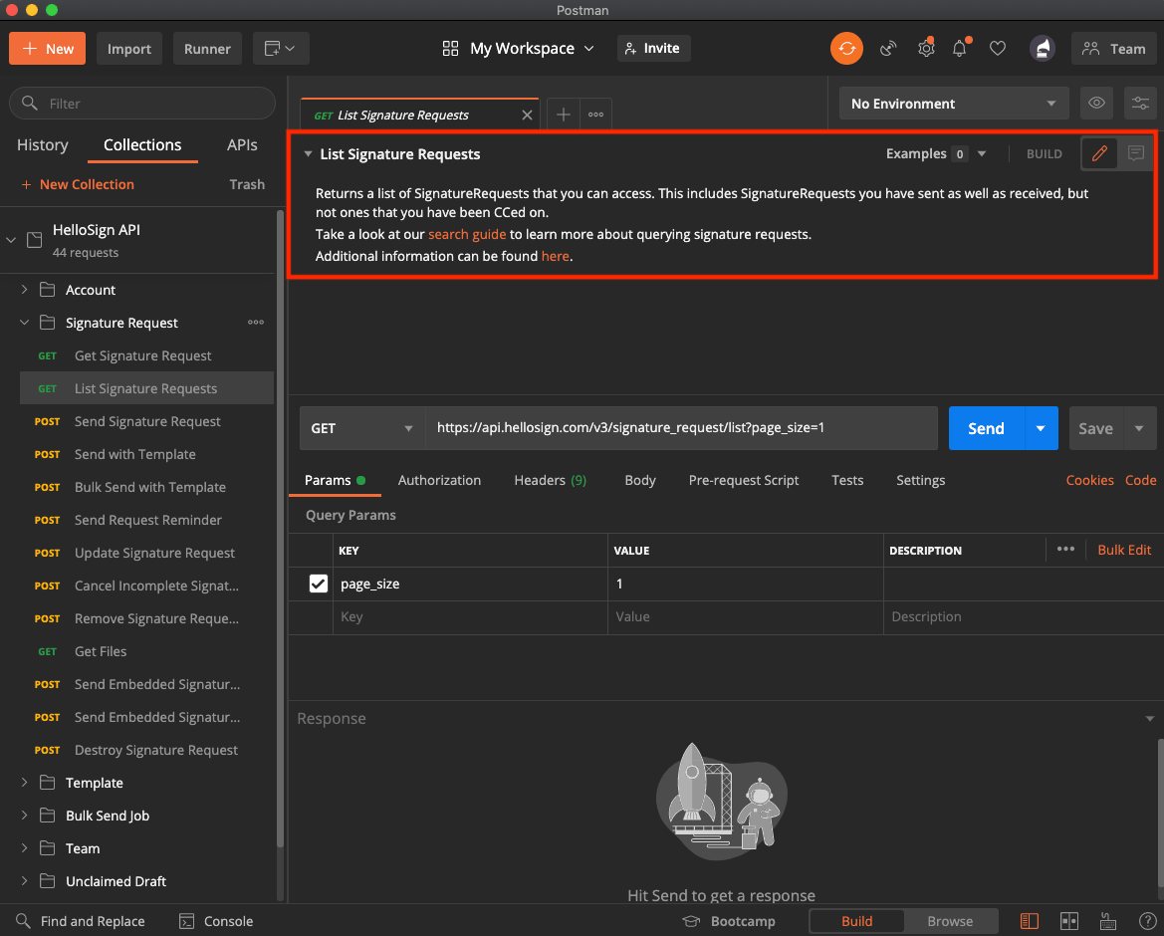The height and width of the screenshot is (936, 1164).
Task: Switch to the Authorization tab
Action: tap(439, 480)
